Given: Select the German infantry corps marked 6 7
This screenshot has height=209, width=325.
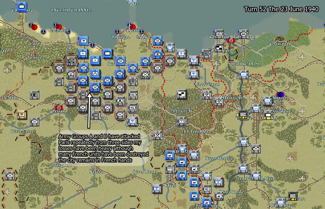Looking at the screenshot, I should pos(71,74).
